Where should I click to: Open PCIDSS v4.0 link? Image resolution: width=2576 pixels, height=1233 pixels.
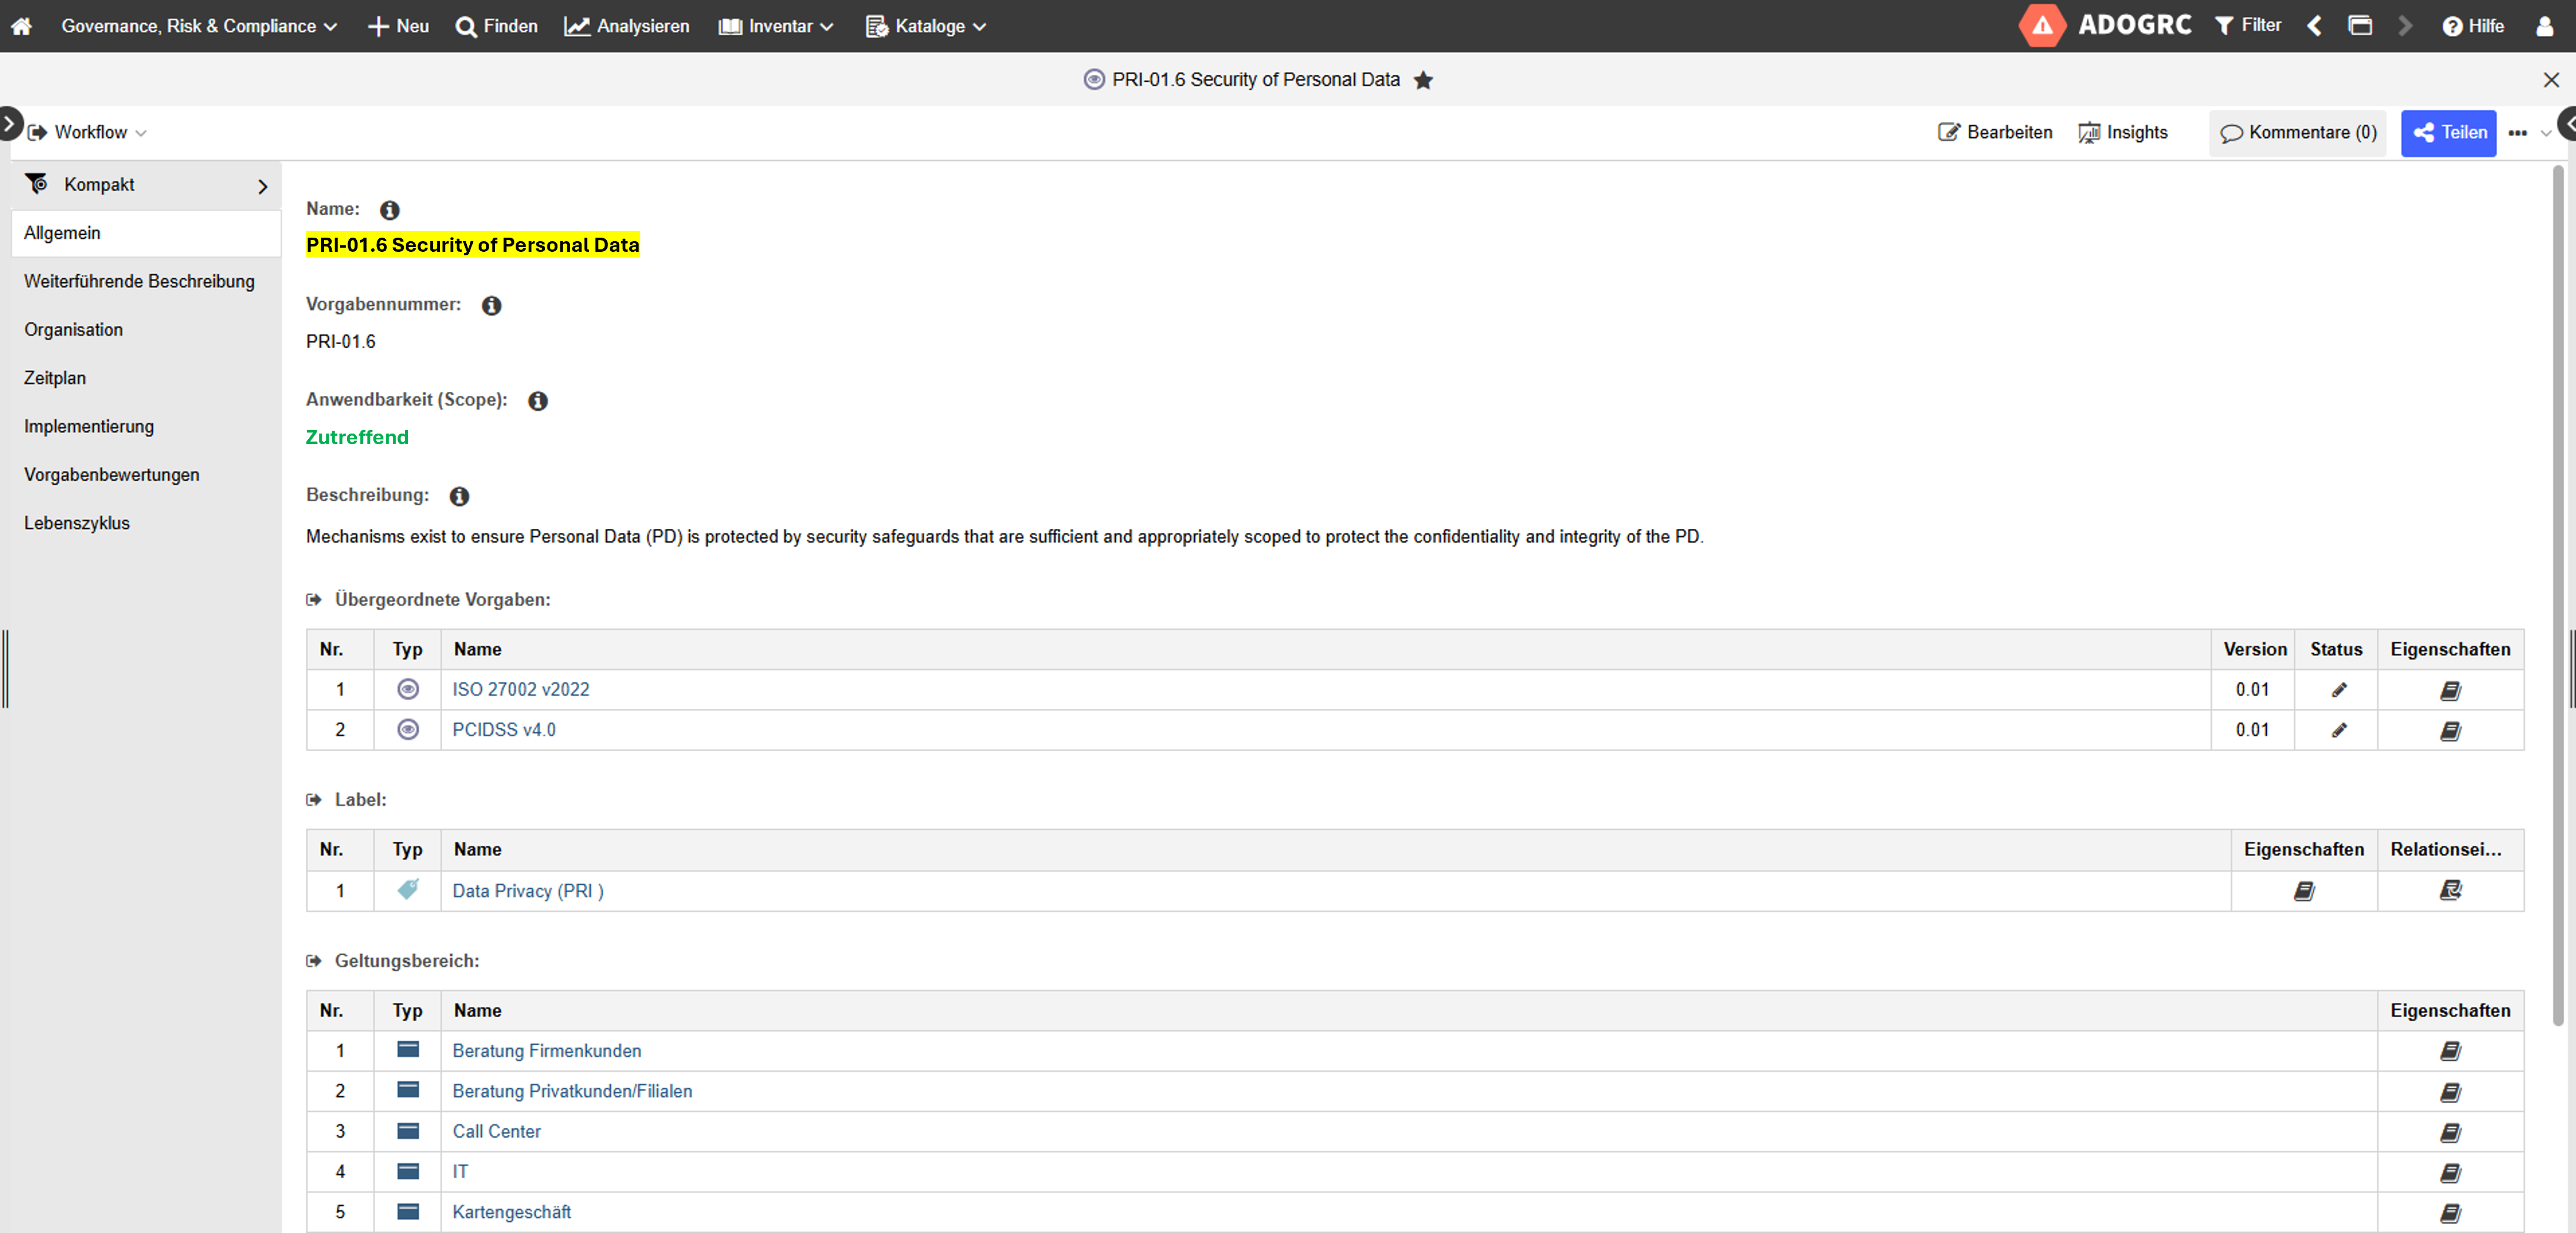click(x=503, y=731)
